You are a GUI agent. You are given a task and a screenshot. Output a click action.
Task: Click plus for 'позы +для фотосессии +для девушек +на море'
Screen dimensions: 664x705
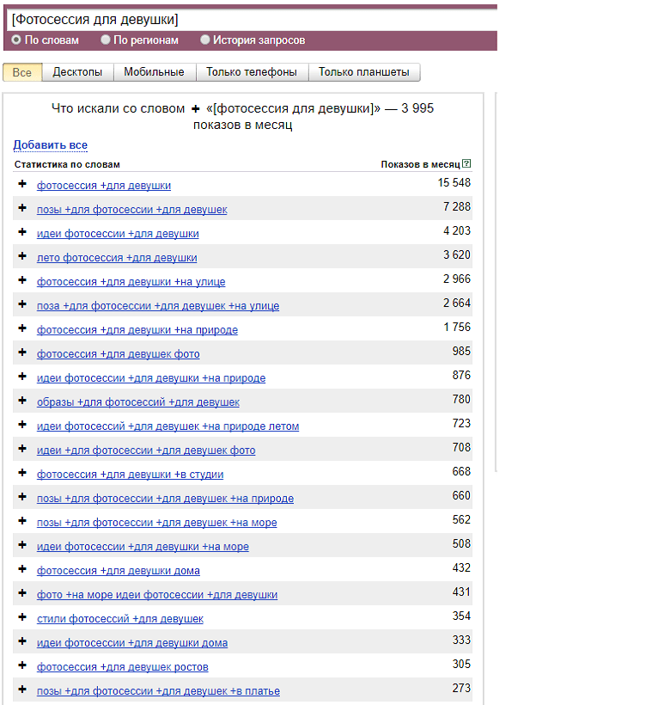pos(22,521)
